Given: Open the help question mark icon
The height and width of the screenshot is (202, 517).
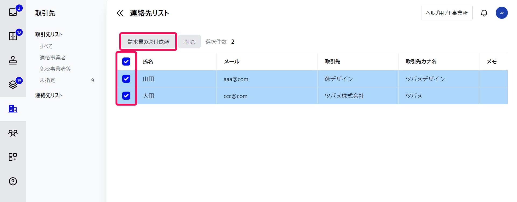Looking at the screenshot, I should 13,181.
